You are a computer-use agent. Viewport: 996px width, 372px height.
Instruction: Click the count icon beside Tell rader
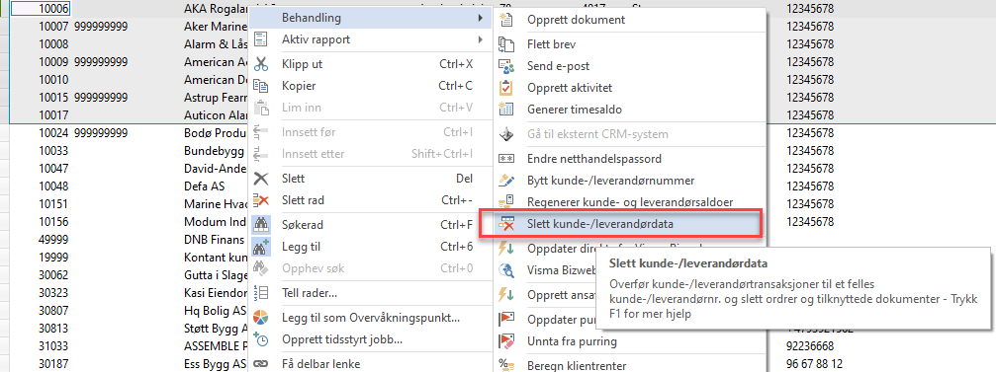point(261,293)
